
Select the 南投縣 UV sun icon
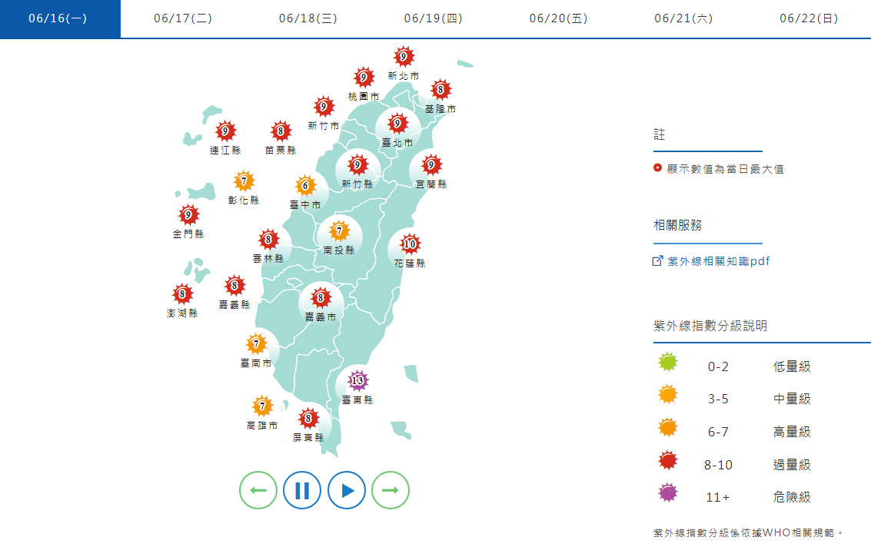coord(338,230)
